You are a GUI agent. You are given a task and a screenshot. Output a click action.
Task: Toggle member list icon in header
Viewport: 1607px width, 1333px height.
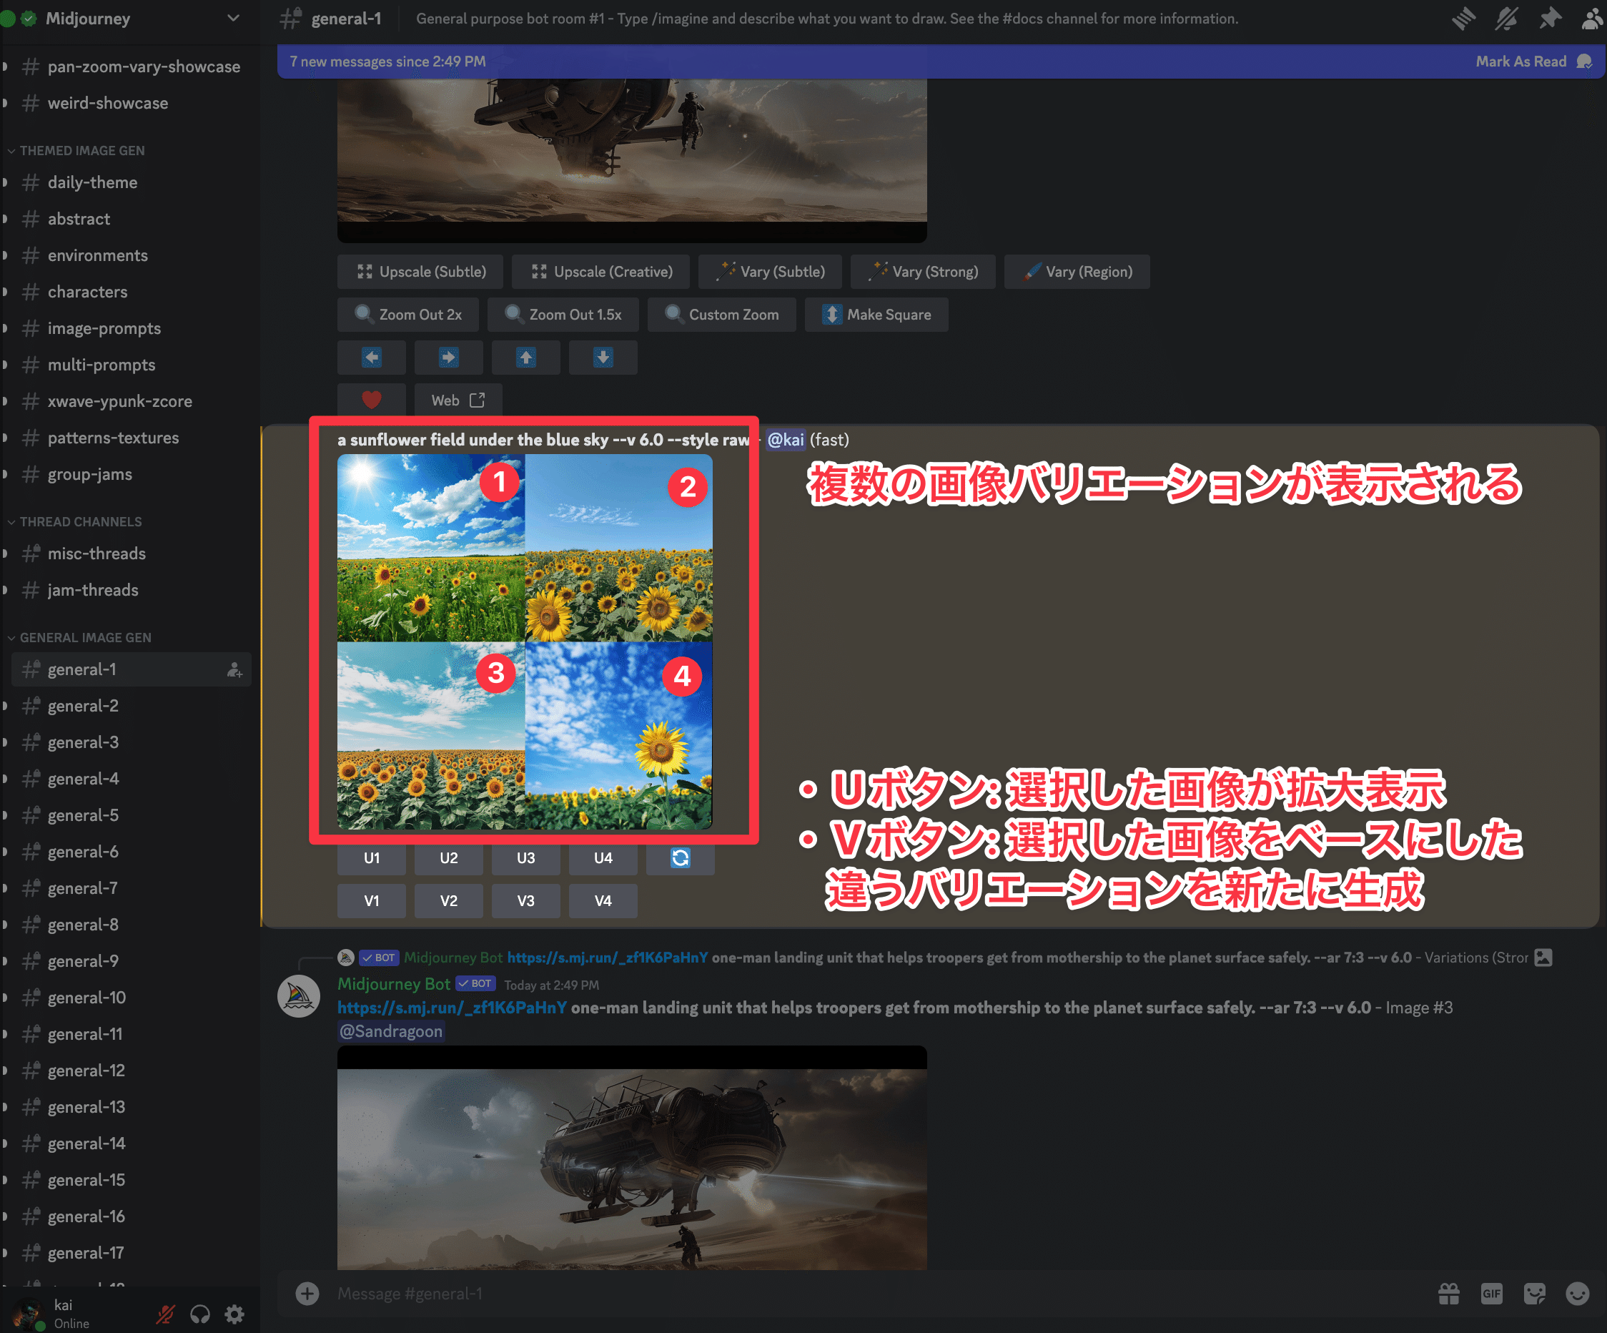coord(1592,19)
